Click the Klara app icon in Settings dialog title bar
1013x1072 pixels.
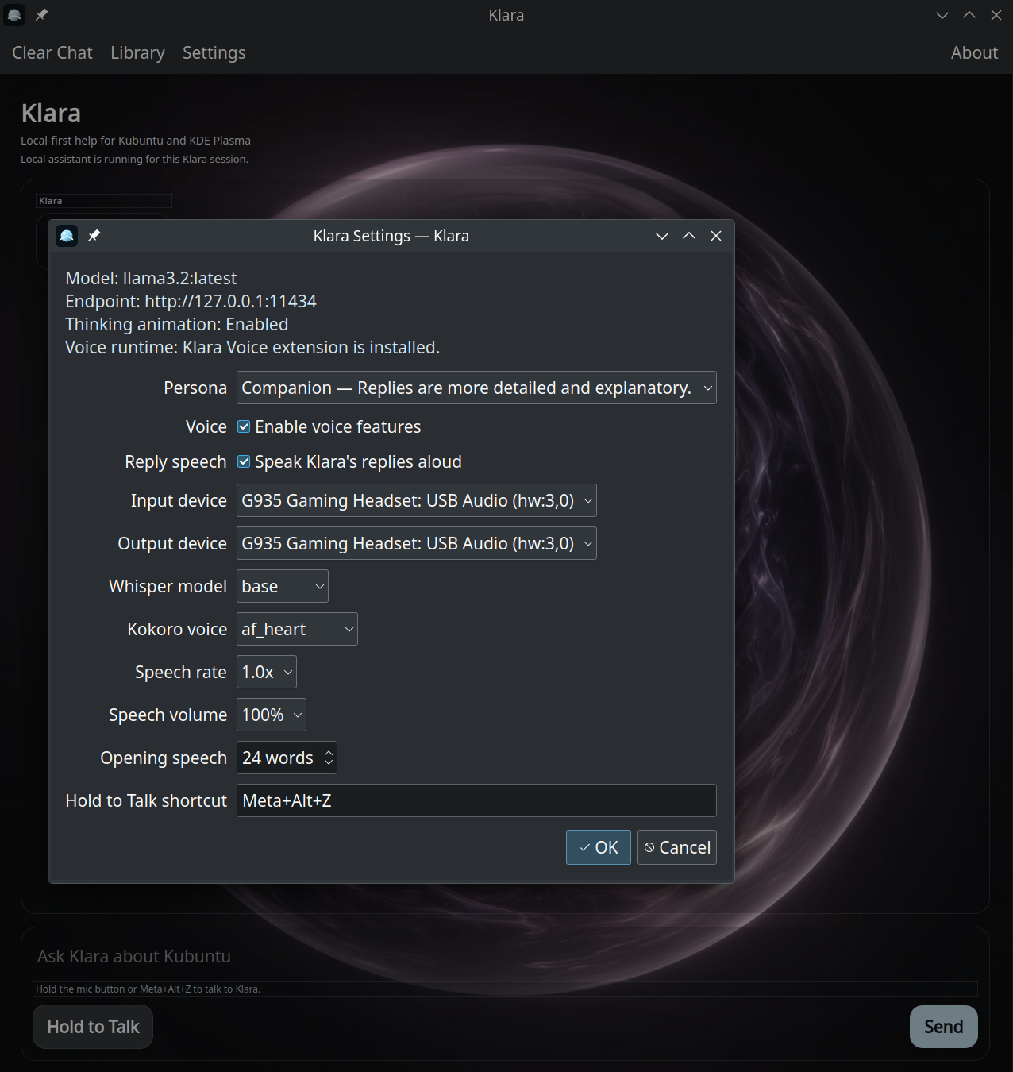(67, 236)
